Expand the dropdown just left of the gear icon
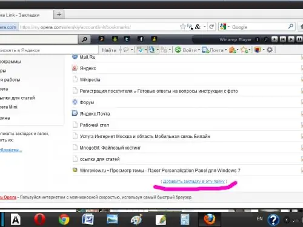Screen dimensions: 303x227 pos(264,50)
